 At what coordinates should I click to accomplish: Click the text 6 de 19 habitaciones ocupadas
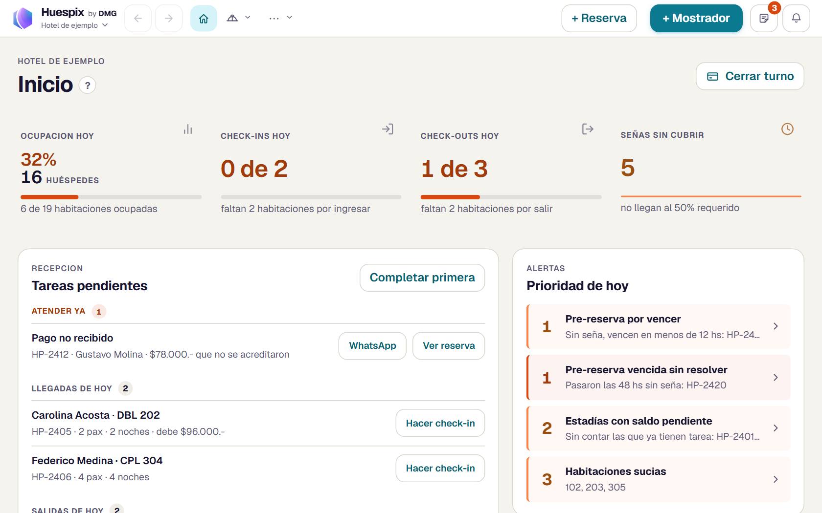[89, 209]
